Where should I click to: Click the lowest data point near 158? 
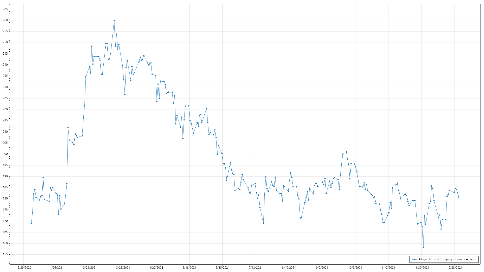pyautogui.click(x=423, y=247)
